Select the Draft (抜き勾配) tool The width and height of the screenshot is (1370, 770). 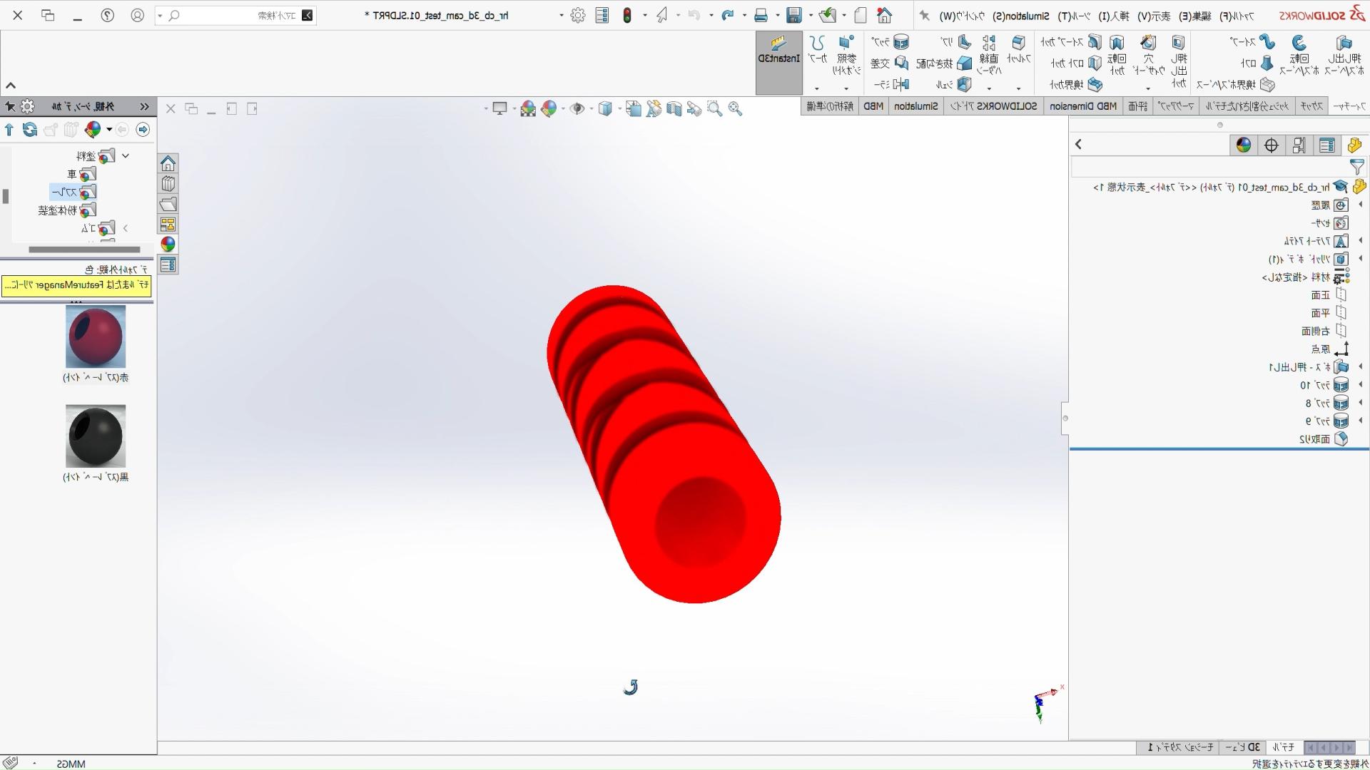click(945, 63)
